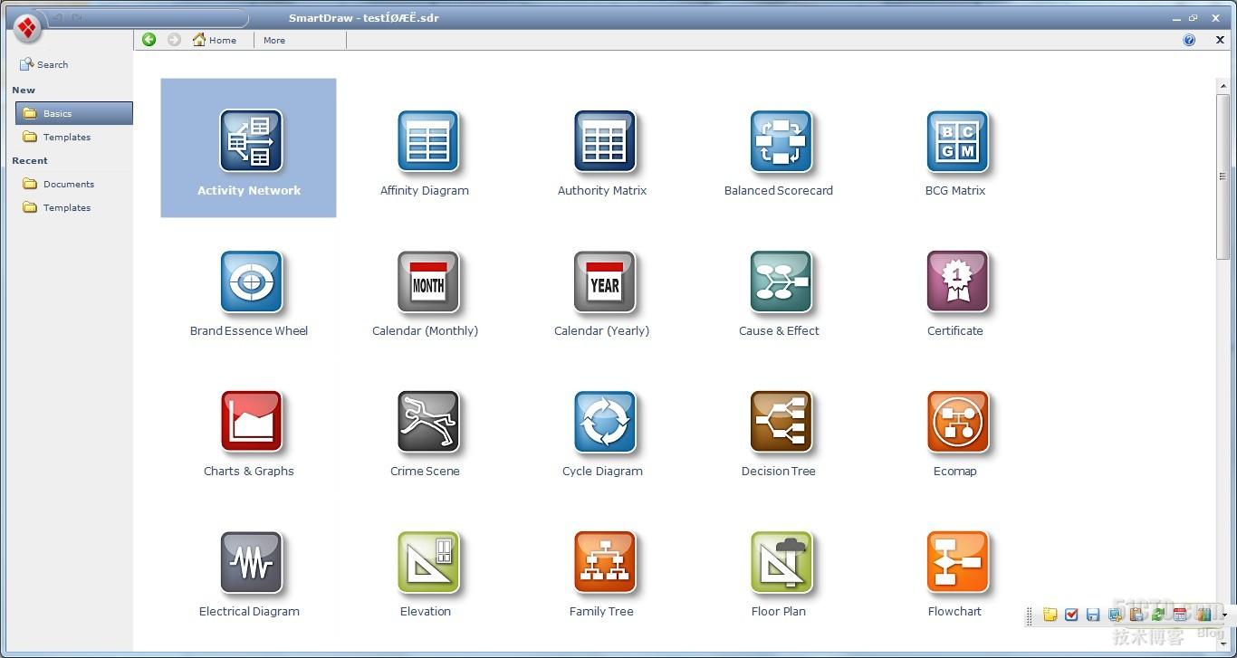Go back with the green arrow
The image size is (1237, 658).
(149, 40)
